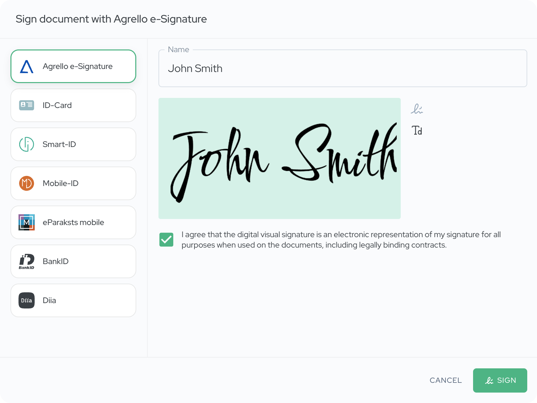Click the John Smith signature preview
Image resolution: width=537 pixels, height=403 pixels.
tap(279, 158)
